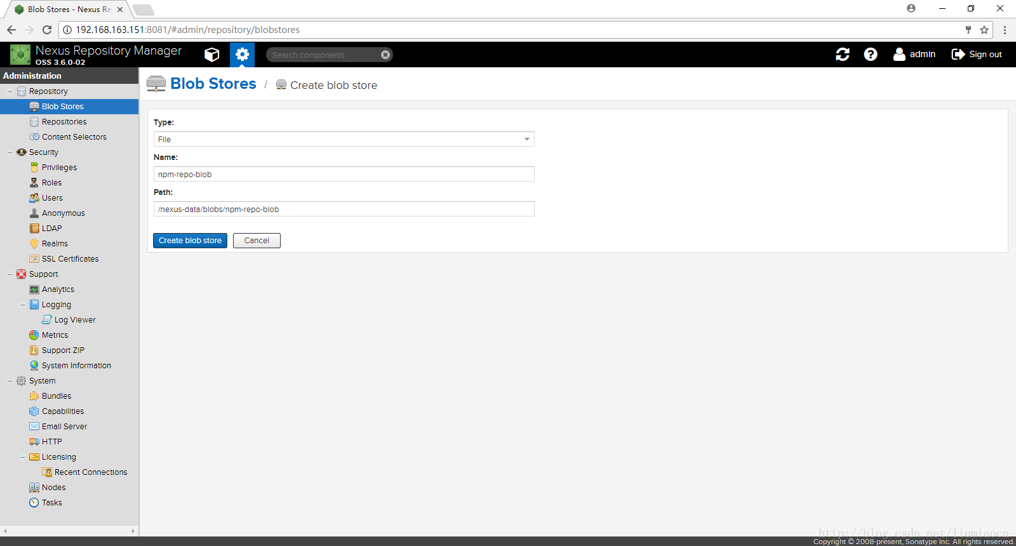Open the Browse cube icon in header
Image resolution: width=1016 pixels, height=546 pixels.
coord(212,55)
